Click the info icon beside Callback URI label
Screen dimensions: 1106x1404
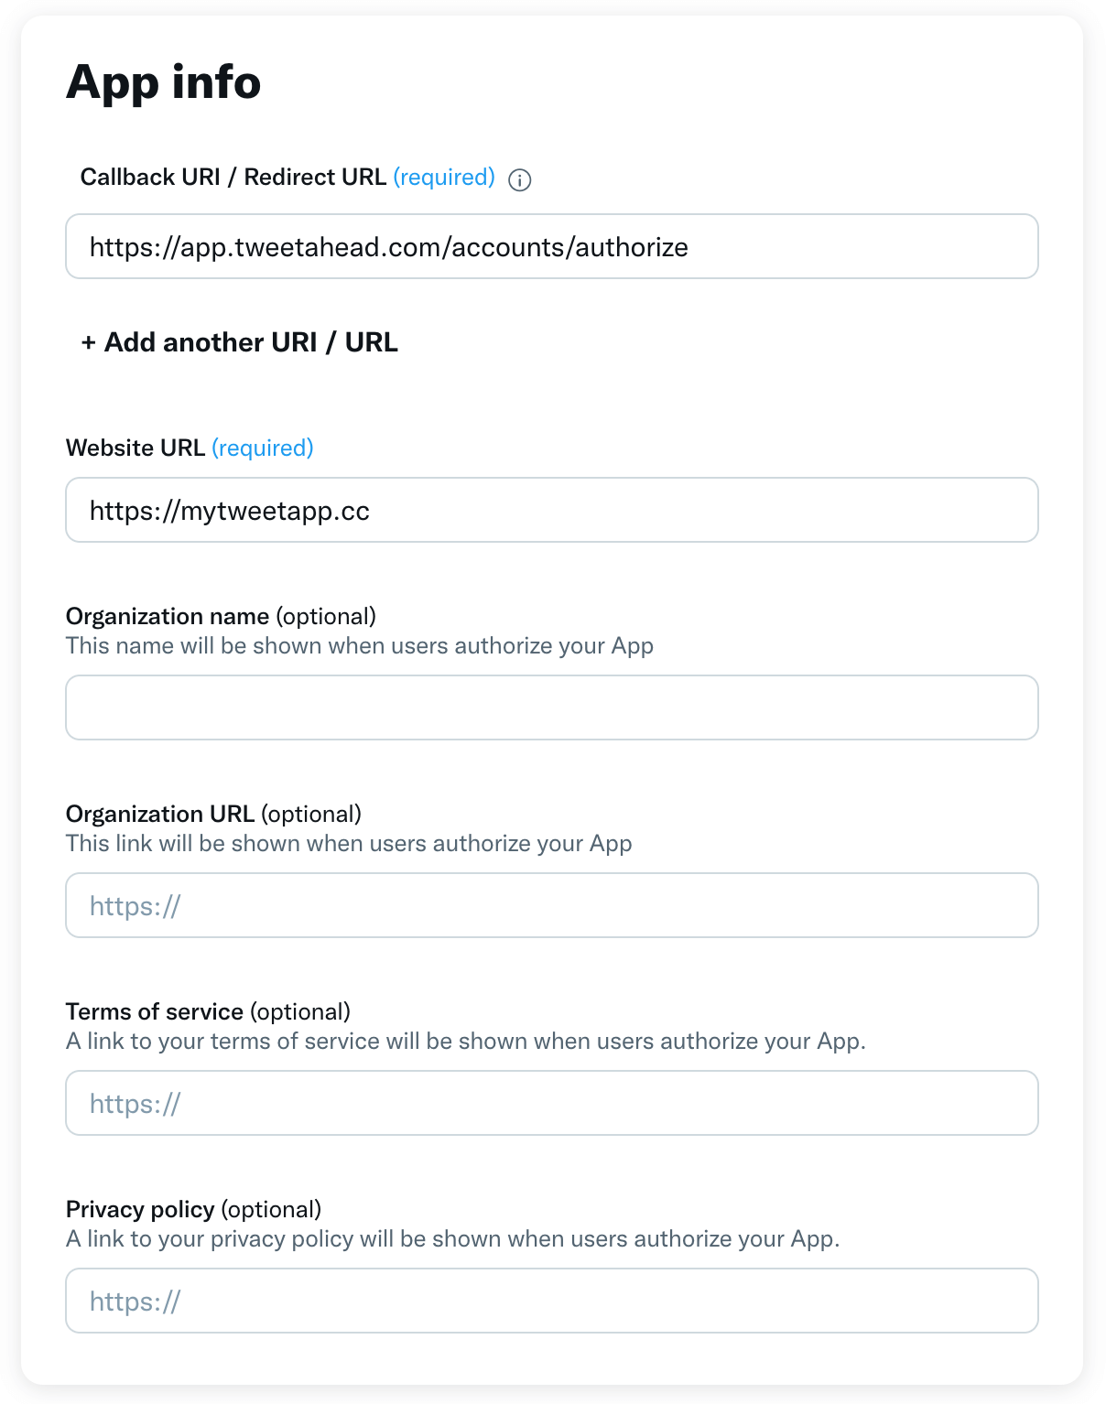tap(519, 179)
